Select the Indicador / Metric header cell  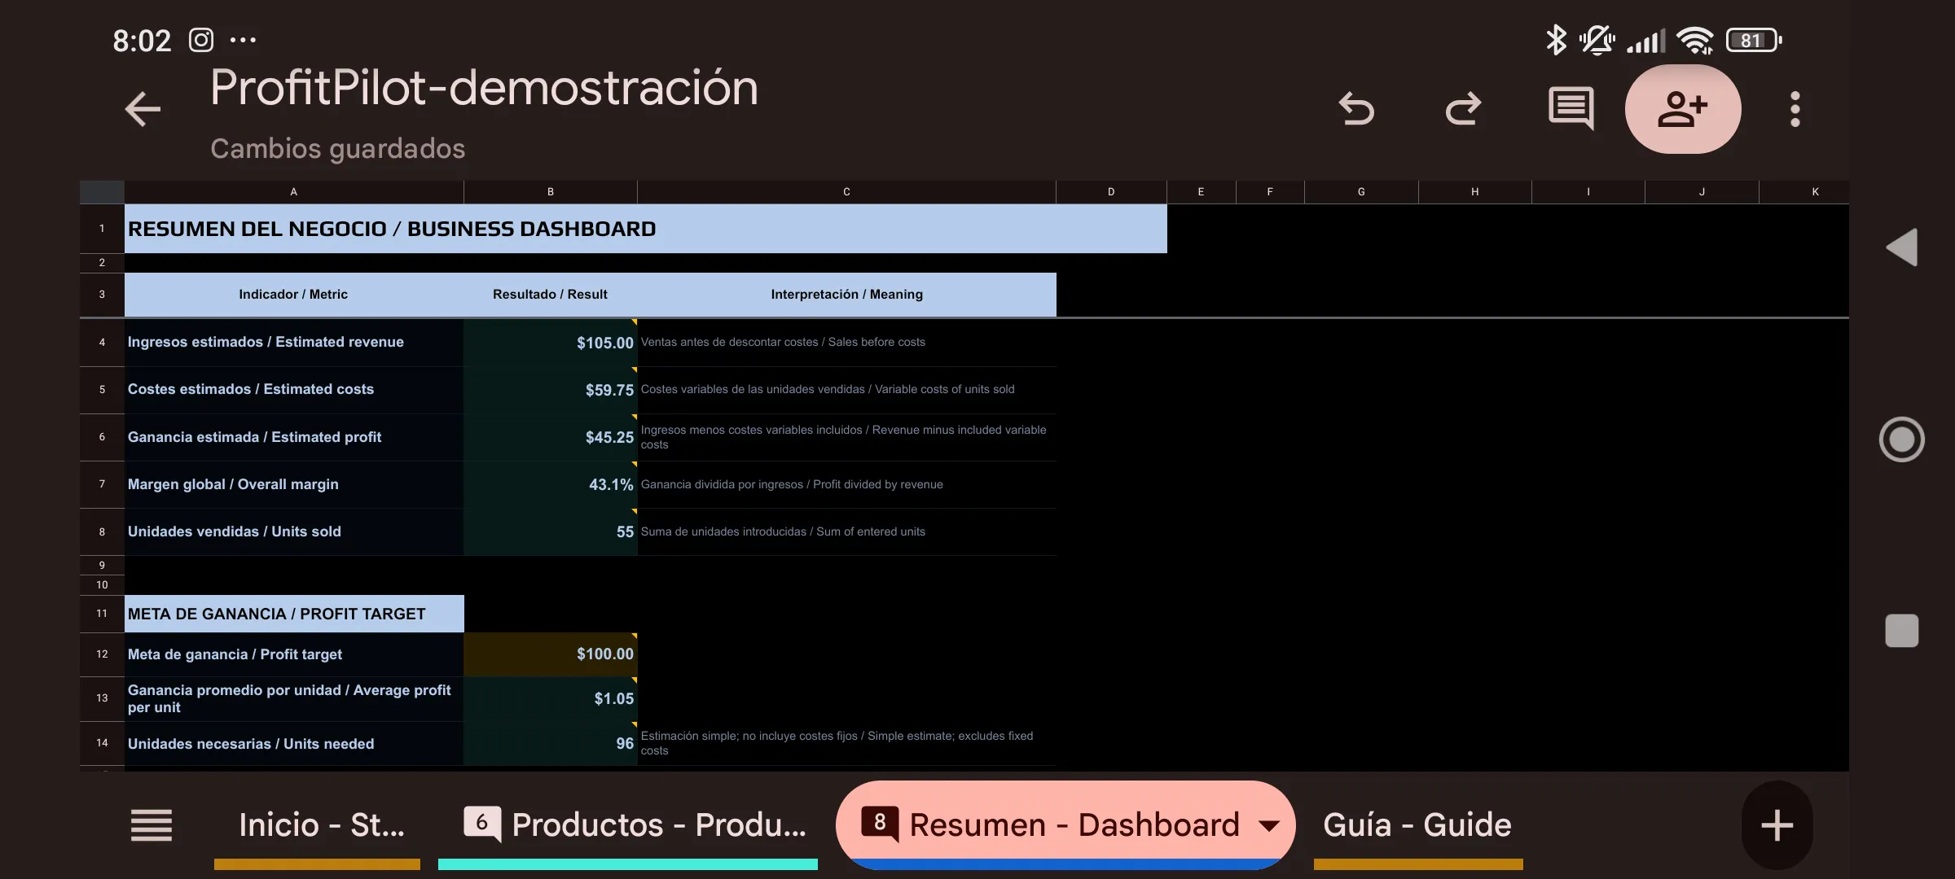tap(294, 295)
